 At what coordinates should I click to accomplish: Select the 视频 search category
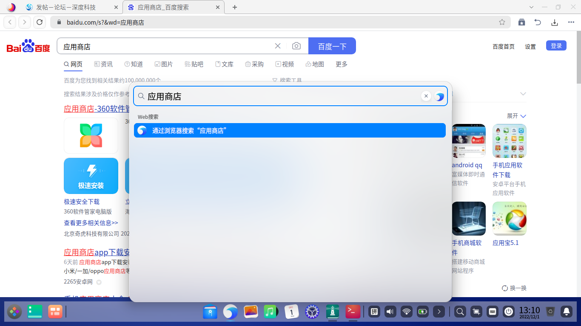coord(285,64)
